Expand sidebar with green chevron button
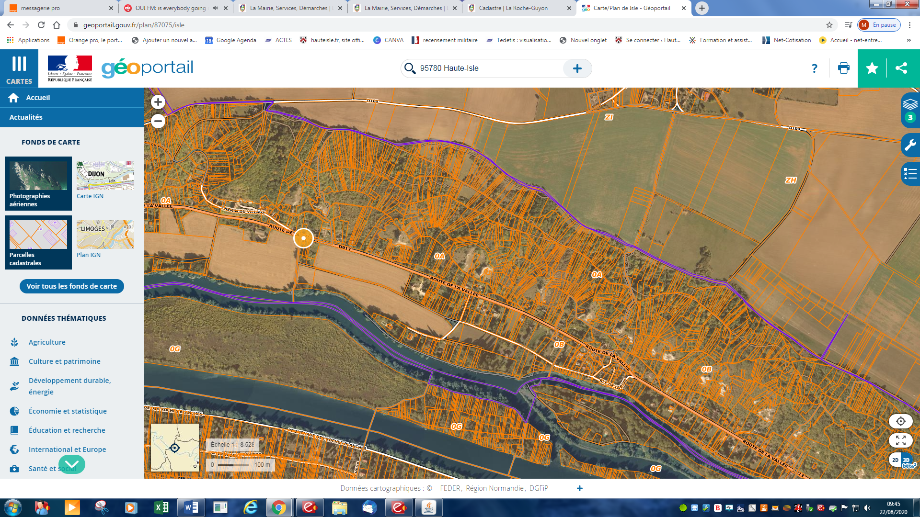Image resolution: width=920 pixels, height=517 pixels. point(72,464)
